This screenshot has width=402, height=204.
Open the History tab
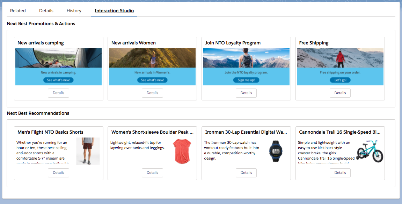(x=74, y=11)
